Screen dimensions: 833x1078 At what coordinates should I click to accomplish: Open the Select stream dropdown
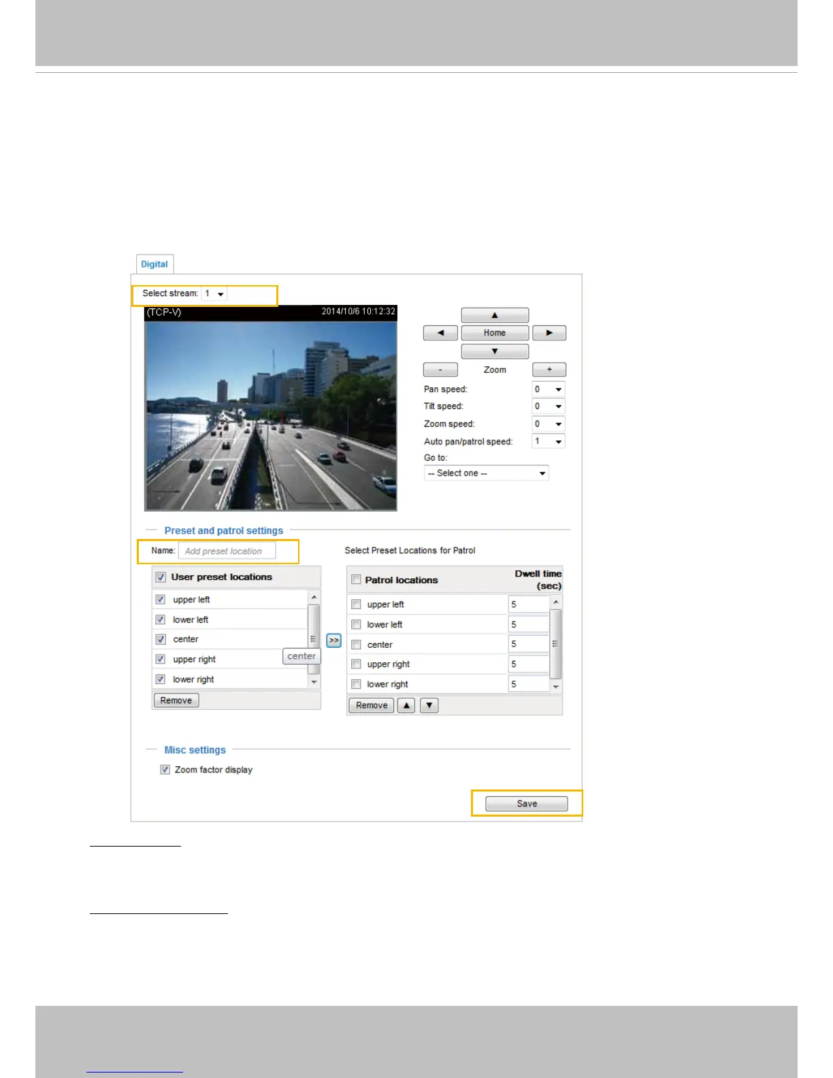(214, 294)
